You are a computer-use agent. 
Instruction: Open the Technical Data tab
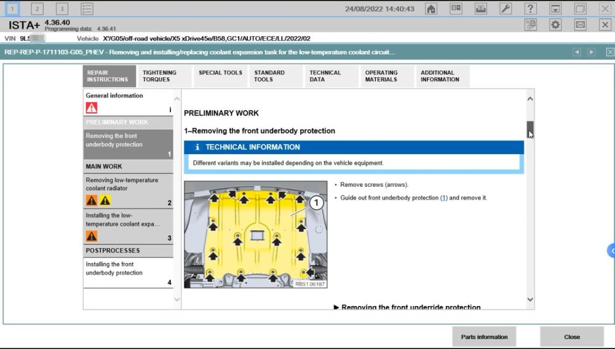tap(331, 76)
